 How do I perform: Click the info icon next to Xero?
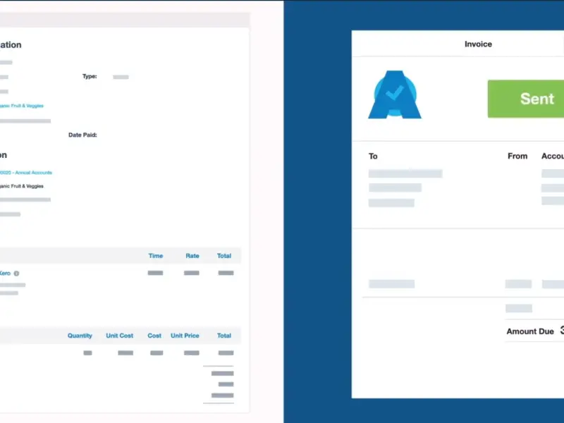click(x=16, y=273)
